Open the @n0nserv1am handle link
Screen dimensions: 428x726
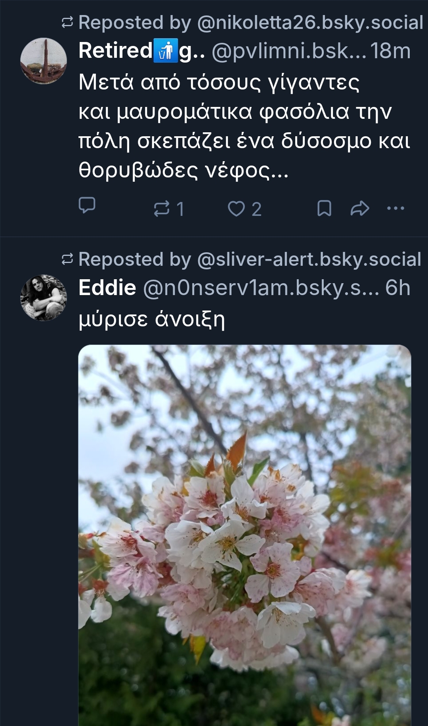[261, 288]
